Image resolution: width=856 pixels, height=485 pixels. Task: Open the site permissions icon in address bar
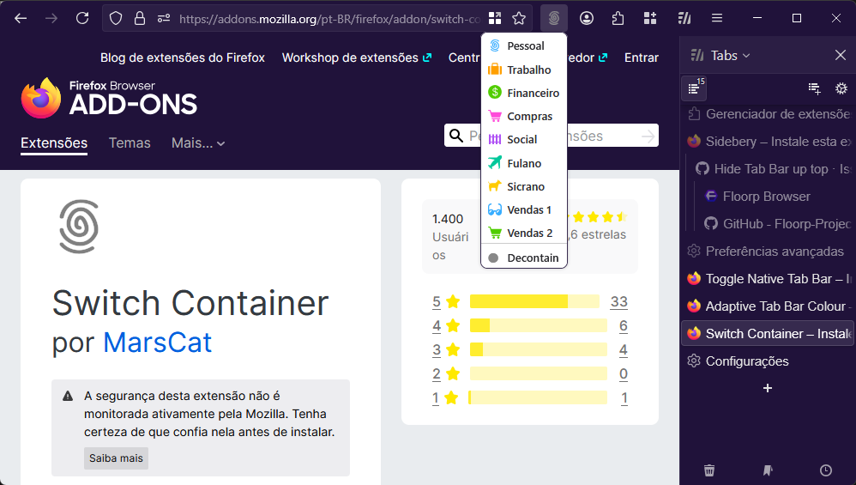(164, 19)
